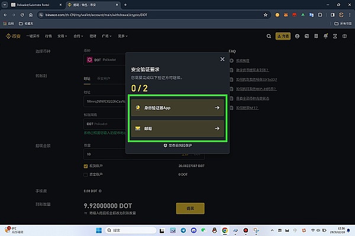Screen dimensions: 355x236
Task: Click the browser address bar URL
Action: pyautogui.click(x=96, y=15)
